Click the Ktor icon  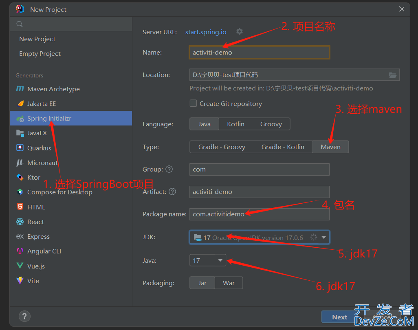20,177
